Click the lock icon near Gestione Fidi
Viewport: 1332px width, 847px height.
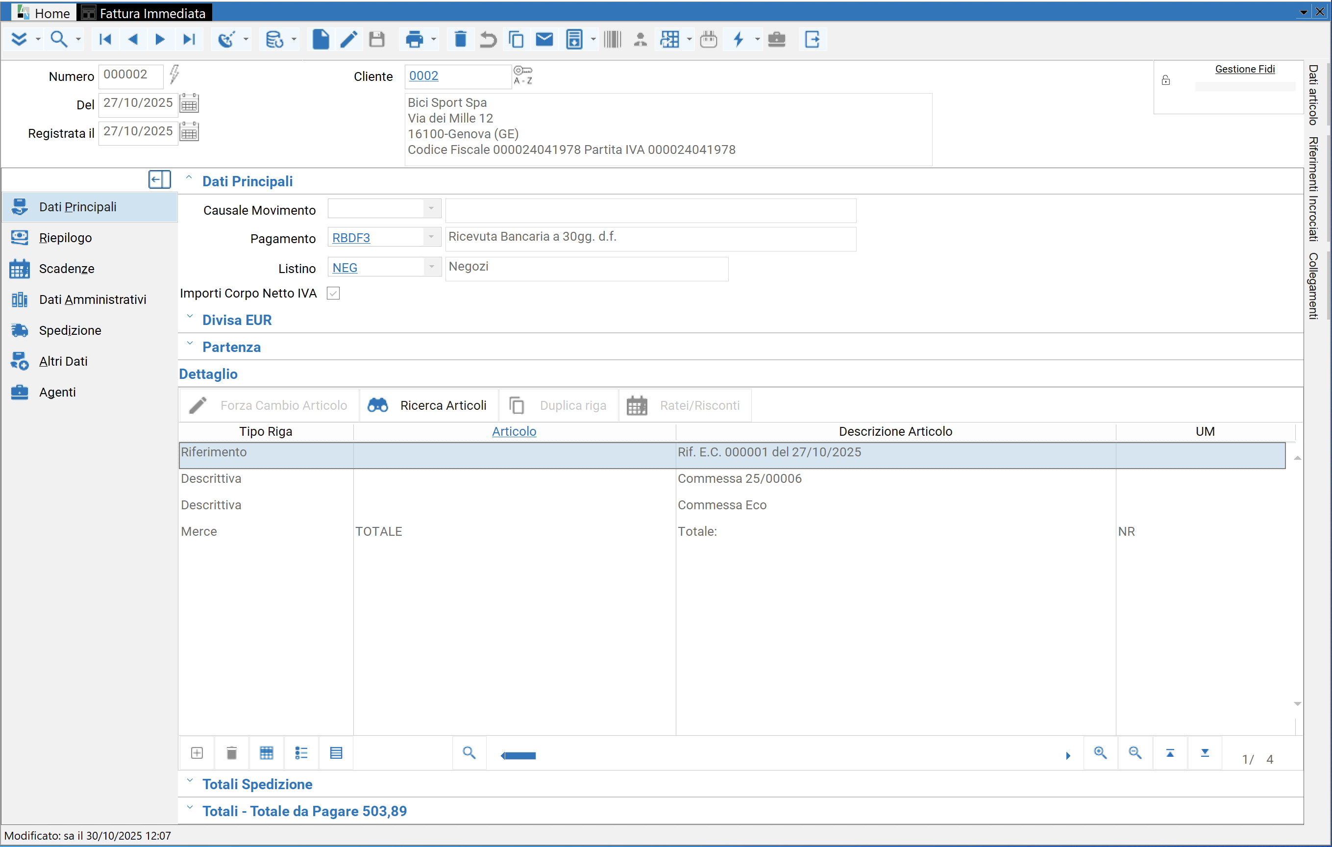(x=1165, y=80)
